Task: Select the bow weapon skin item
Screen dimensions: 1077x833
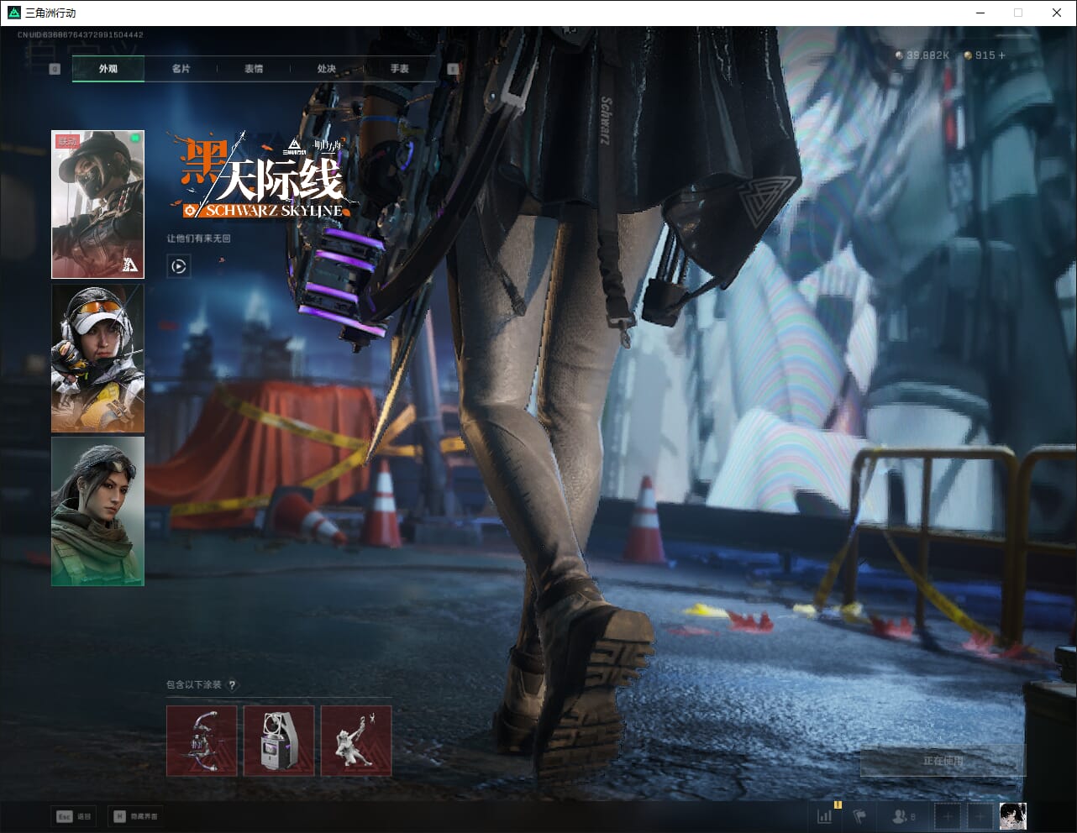Action: point(202,741)
